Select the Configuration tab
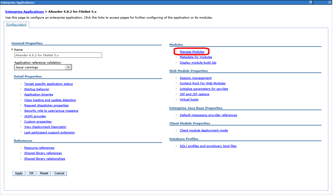This screenshot has width=333, height=195. pos(17,25)
